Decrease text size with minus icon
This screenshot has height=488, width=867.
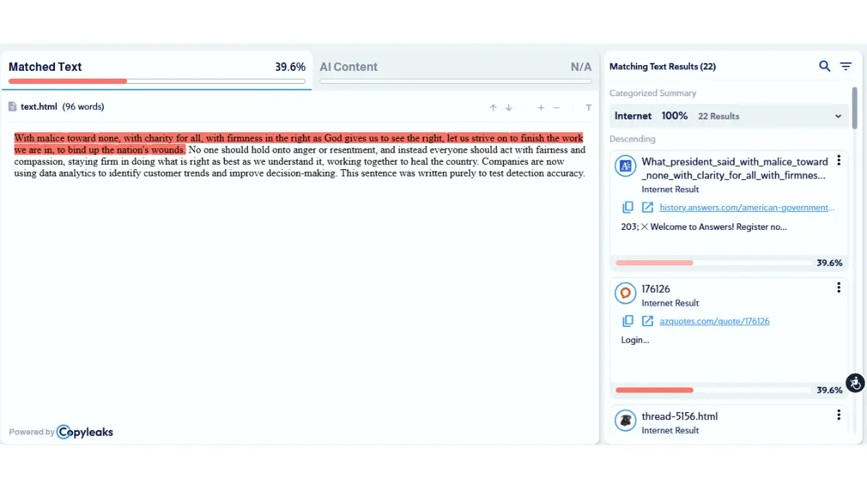556,108
